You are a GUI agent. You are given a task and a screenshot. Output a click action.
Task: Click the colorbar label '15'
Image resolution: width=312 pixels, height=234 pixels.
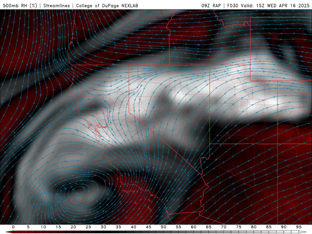point(58,227)
